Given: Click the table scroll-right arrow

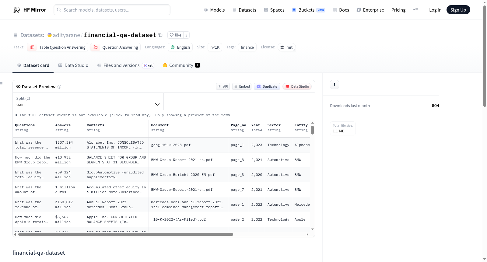Looking at the screenshot, I should [x=307, y=235].
